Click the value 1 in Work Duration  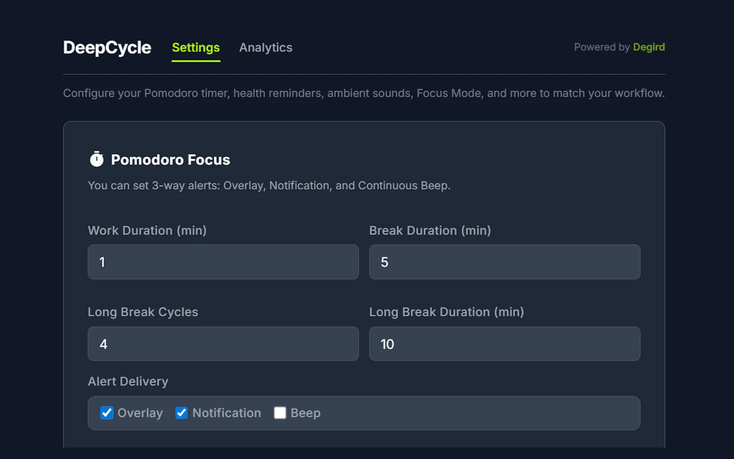(x=102, y=262)
